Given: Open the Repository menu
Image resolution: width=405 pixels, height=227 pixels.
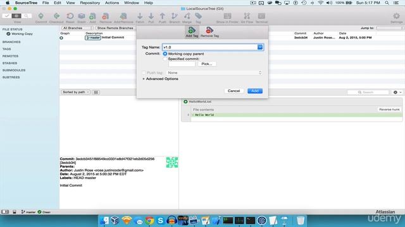Looking at the screenshot, I should [x=90, y=3].
